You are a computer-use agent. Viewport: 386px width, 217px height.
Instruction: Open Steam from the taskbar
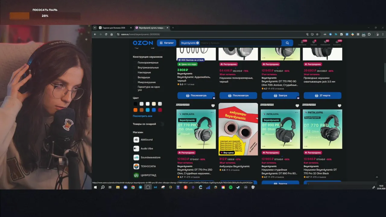238,187
